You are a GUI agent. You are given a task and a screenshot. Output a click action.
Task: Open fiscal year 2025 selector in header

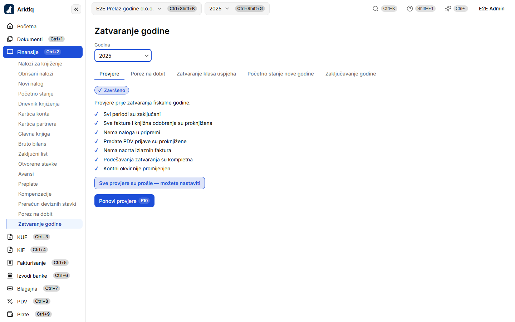(x=237, y=9)
